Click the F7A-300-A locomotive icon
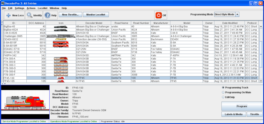Screen dimensions: 264x124 pyautogui.click(x=61, y=59)
